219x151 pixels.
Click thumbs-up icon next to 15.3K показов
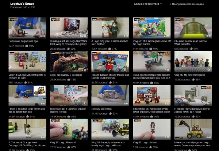pyautogui.click(x=193, y=79)
